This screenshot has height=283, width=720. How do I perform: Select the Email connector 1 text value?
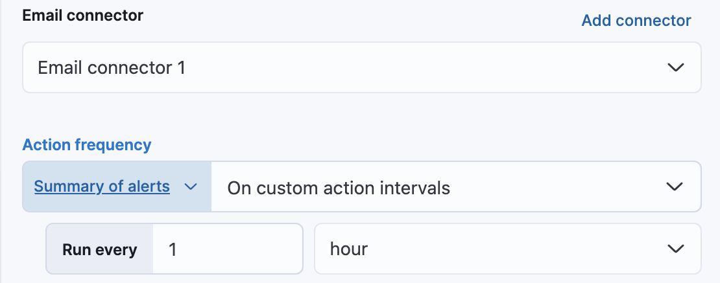pyautogui.click(x=112, y=67)
